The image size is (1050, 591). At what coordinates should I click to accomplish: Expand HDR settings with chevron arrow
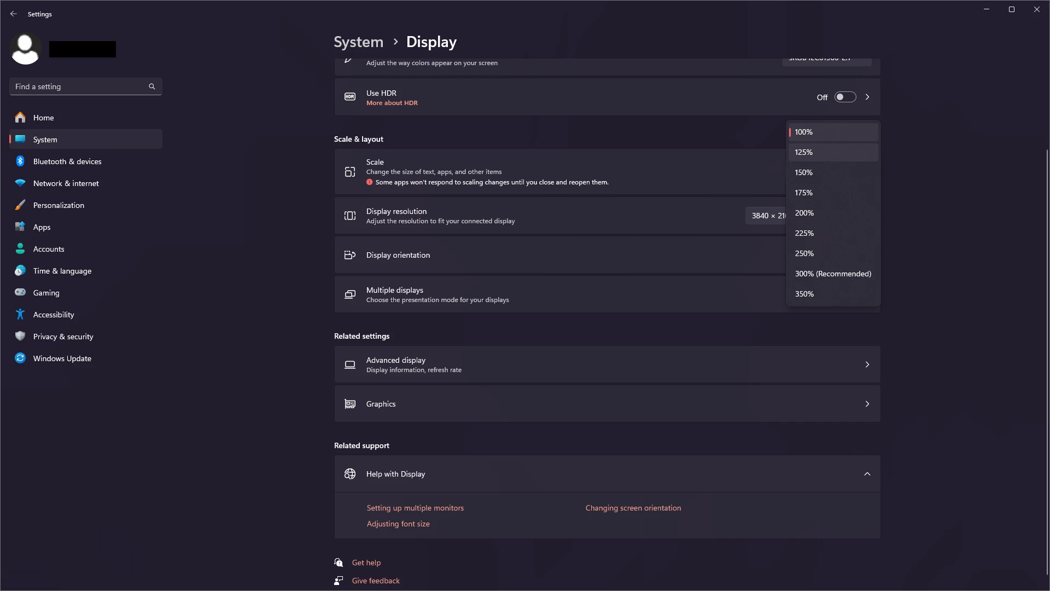click(867, 97)
